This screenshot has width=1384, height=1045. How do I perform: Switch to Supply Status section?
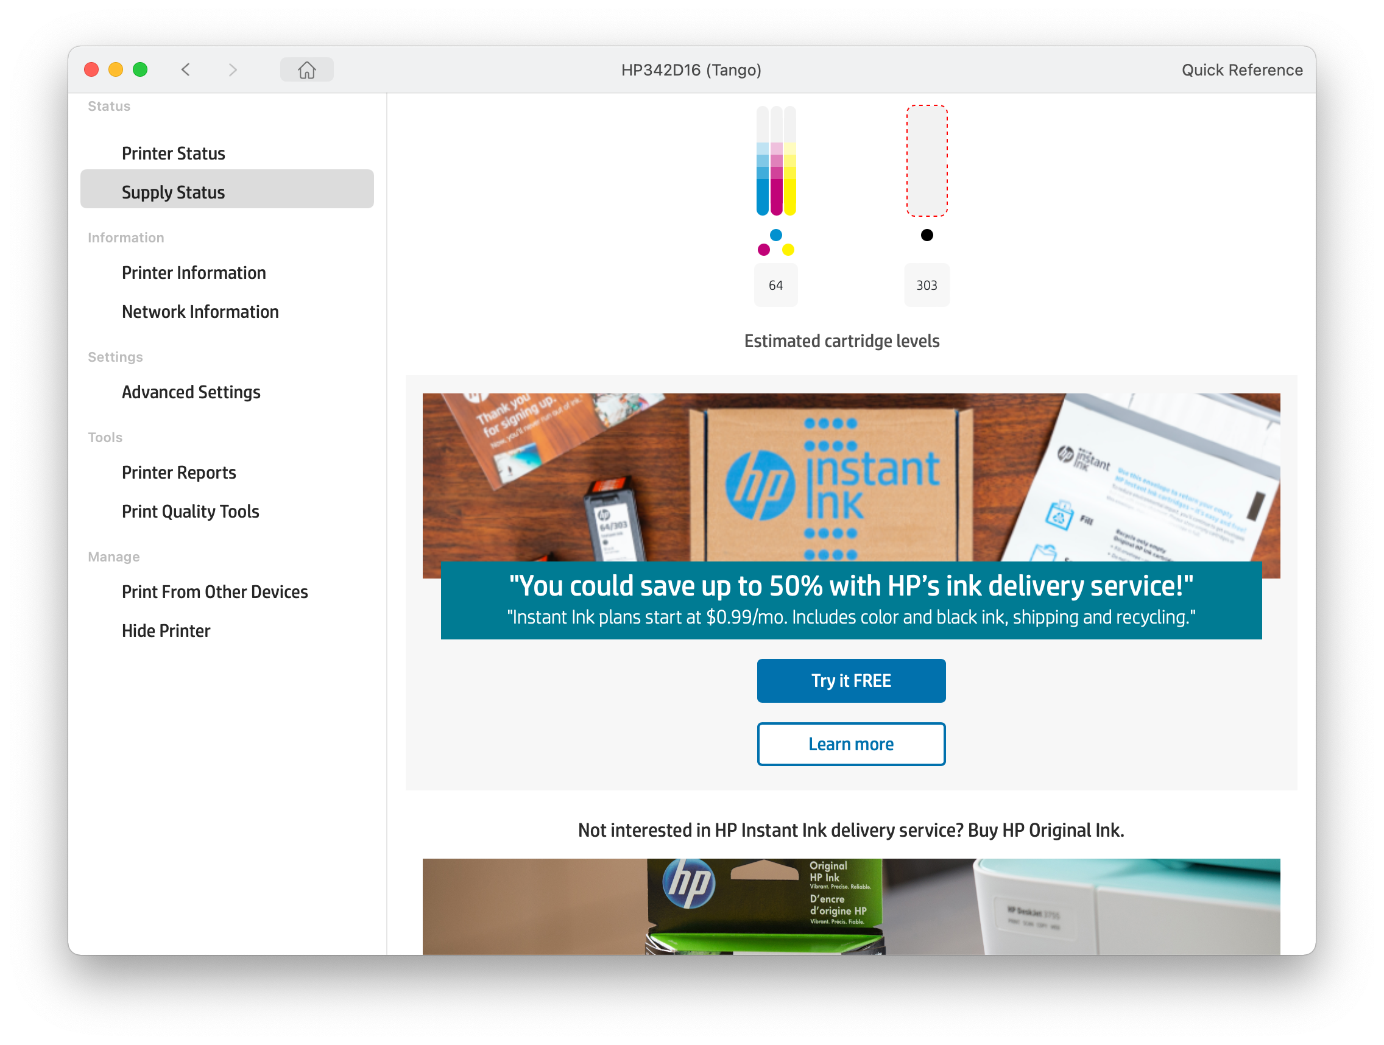click(174, 191)
